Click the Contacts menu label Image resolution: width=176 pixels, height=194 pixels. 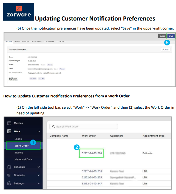pos(19,175)
